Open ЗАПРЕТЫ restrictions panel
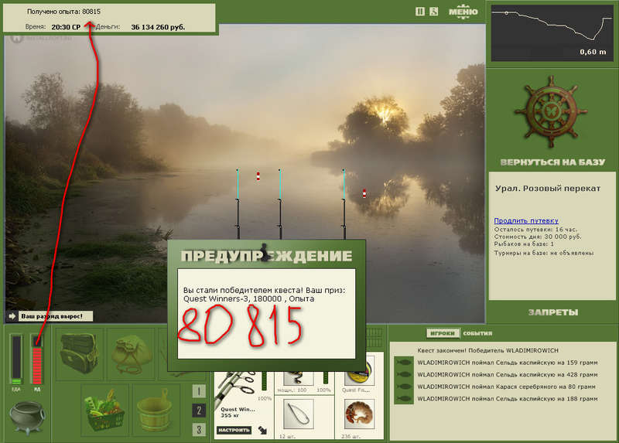Screen dimensions: 619x443 click(552, 312)
